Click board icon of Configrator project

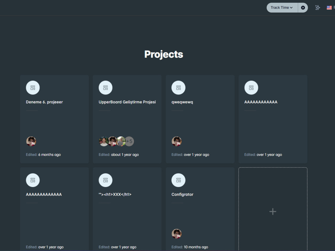[179, 180]
